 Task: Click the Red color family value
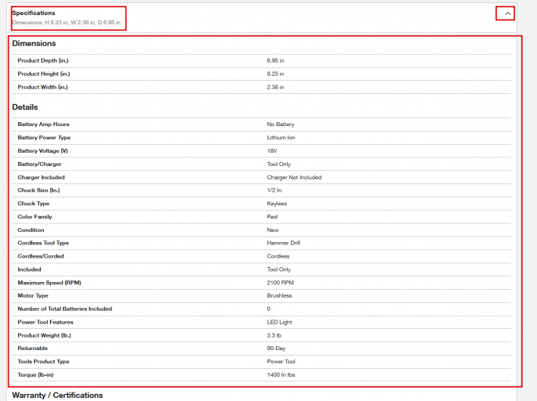click(272, 217)
